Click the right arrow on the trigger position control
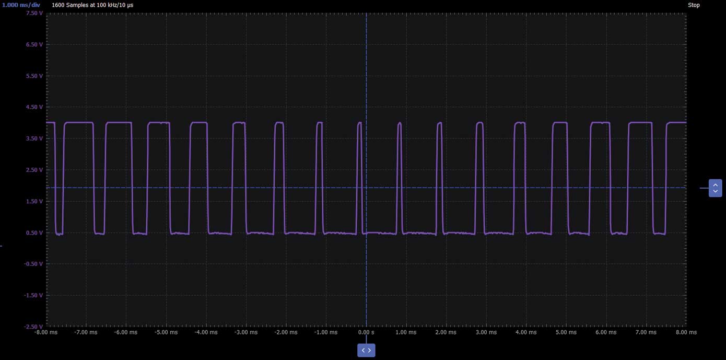Screen dimensions: 726x360 click(369, 350)
